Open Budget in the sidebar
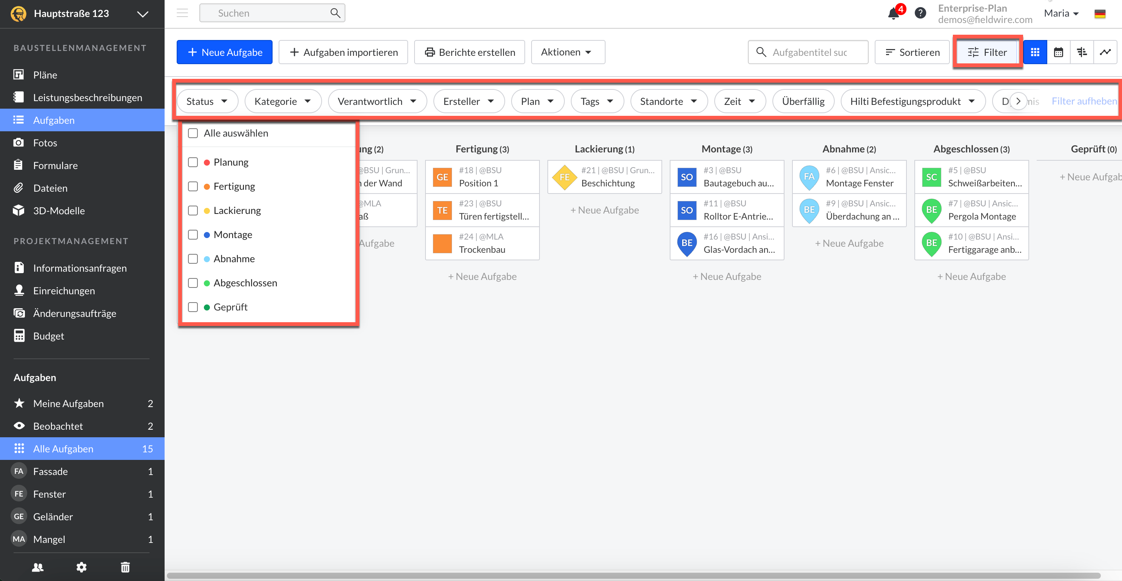The height and width of the screenshot is (581, 1122). (82, 336)
